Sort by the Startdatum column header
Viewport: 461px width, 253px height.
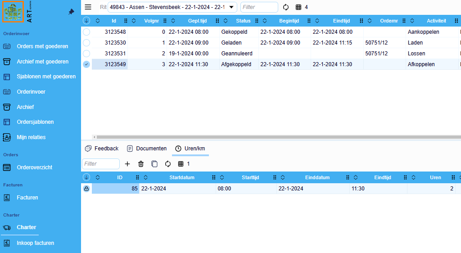point(181,177)
